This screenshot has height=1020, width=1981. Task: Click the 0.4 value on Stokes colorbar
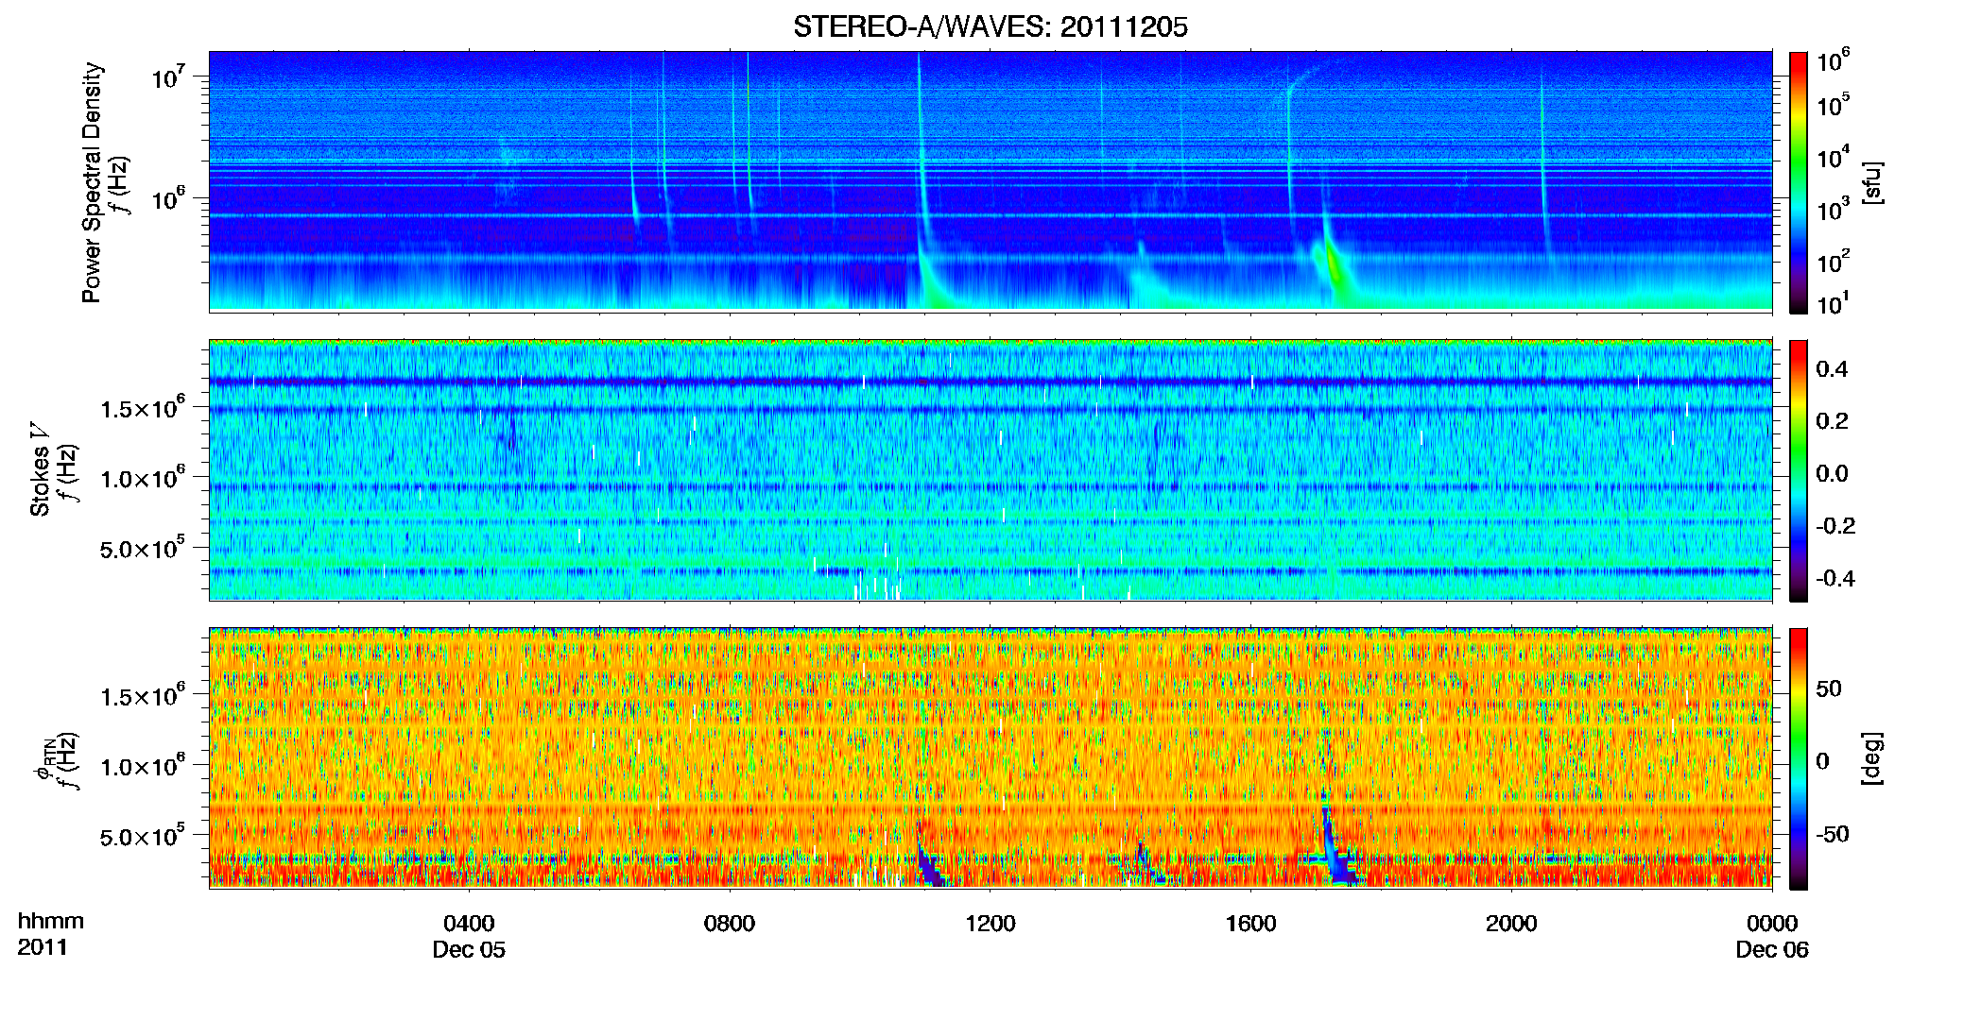(x=1832, y=369)
